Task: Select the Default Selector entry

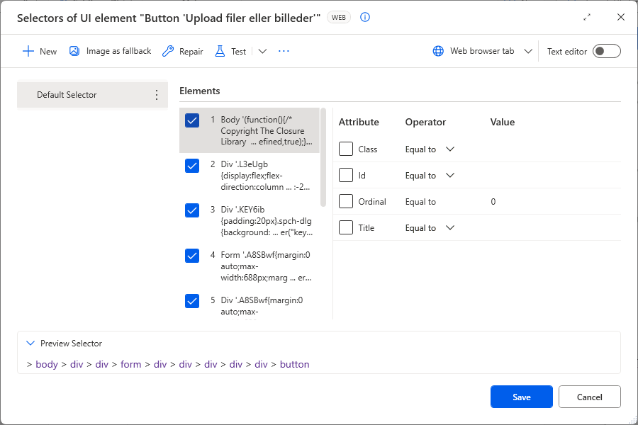Action: pyautogui.click(x=92, y=95)
